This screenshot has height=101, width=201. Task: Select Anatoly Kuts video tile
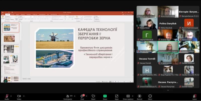[168, 35]
